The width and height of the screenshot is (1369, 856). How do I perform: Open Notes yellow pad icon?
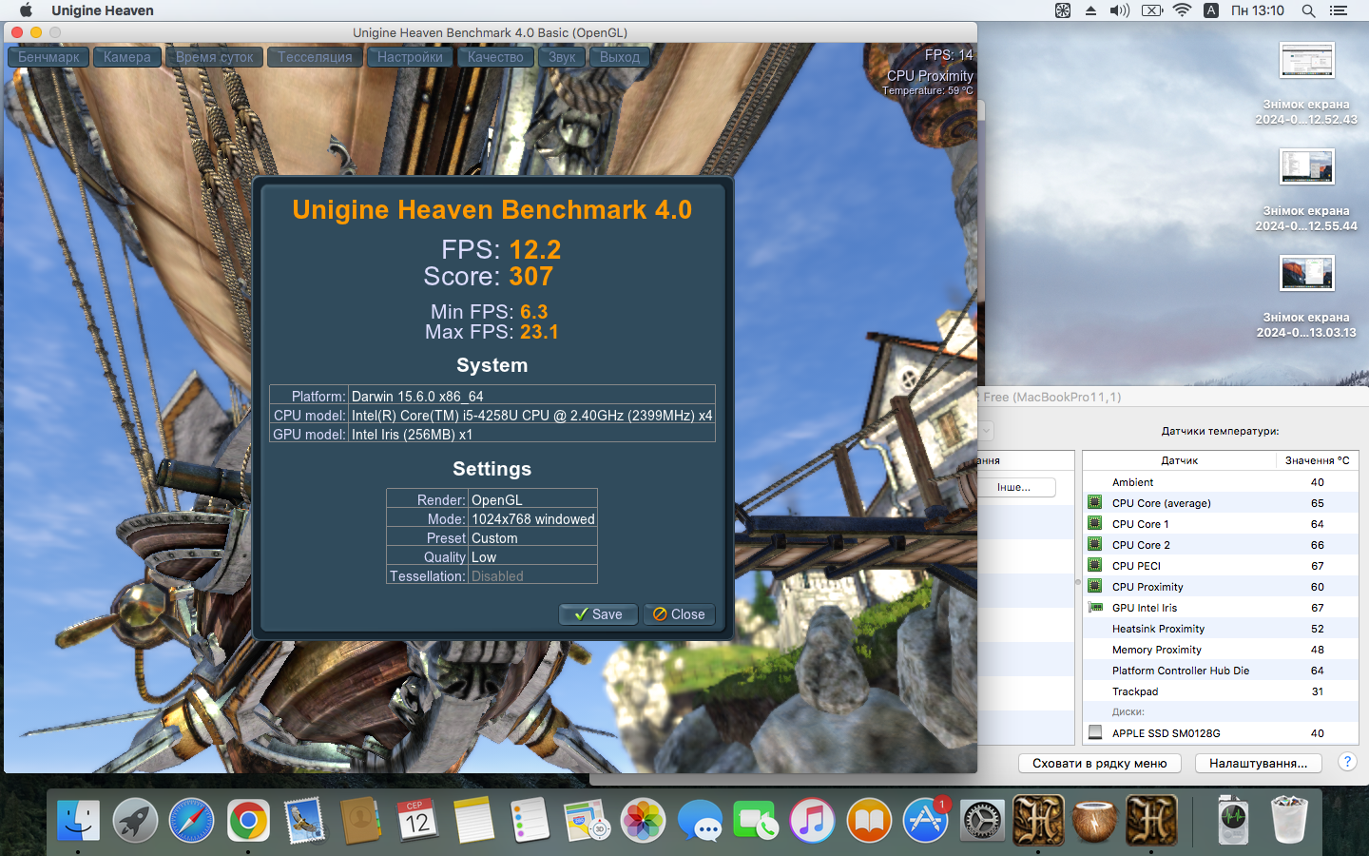(473, 820)
